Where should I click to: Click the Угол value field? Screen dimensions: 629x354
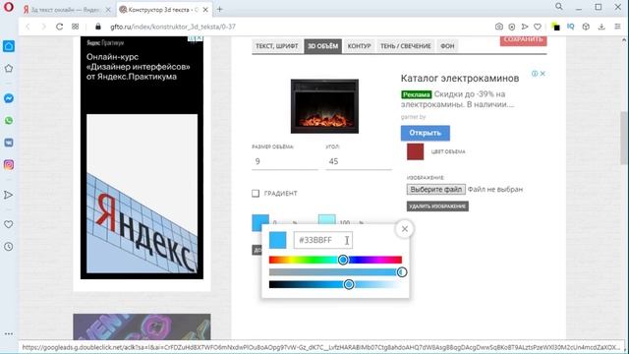click(x=358, y=161)
